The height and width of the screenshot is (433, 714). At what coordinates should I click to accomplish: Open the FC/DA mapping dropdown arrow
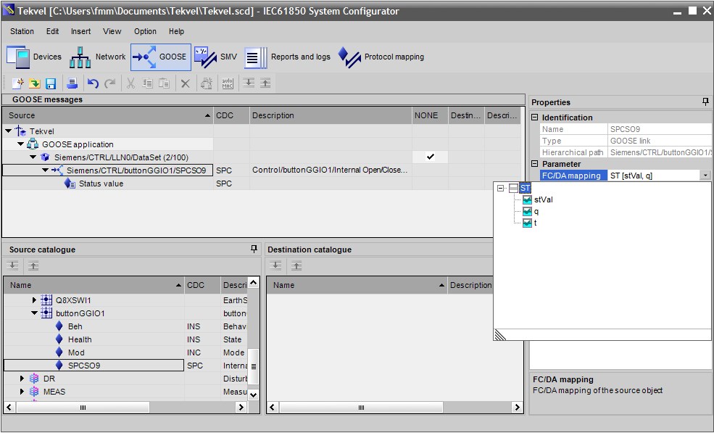[705, 176]
